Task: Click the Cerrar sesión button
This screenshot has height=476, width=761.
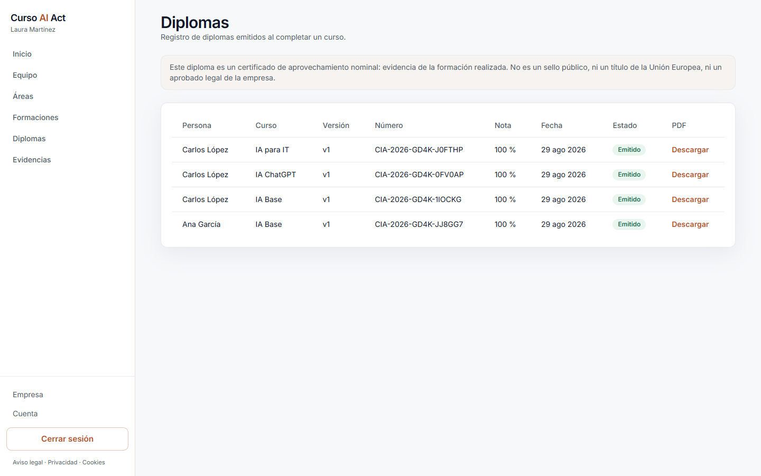Action: [67, 439]
